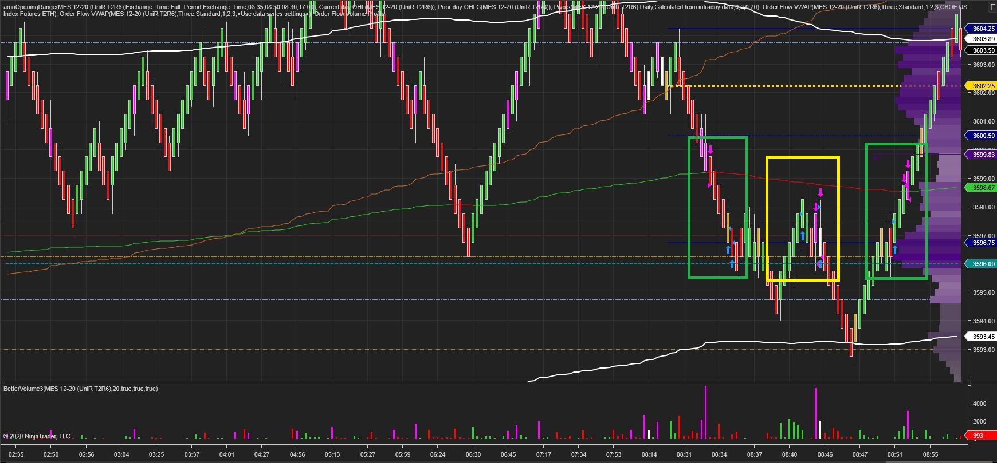997x463 pixels.
Task: Click the 08:55 time axis label
Action: pos(930,454)
